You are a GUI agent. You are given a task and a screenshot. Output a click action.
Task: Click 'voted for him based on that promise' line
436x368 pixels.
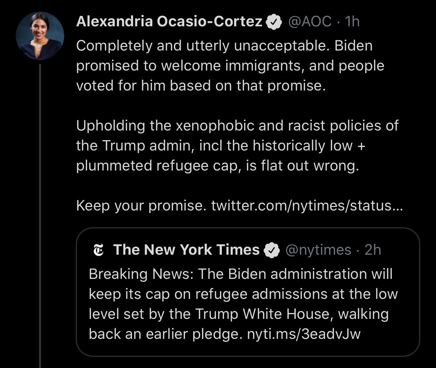point(201,86)
